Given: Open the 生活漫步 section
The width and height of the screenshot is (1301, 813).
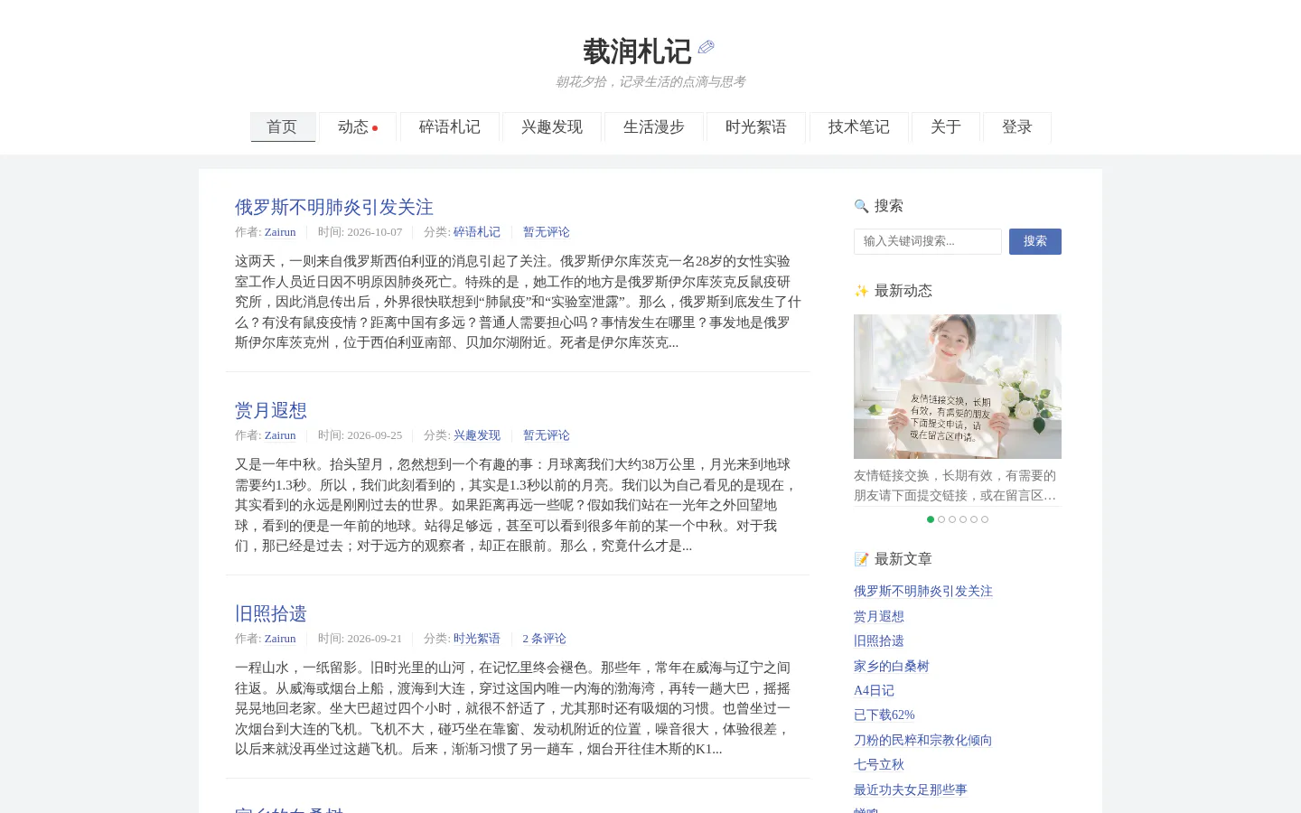Looking at the screenshot, I should 654,127.
